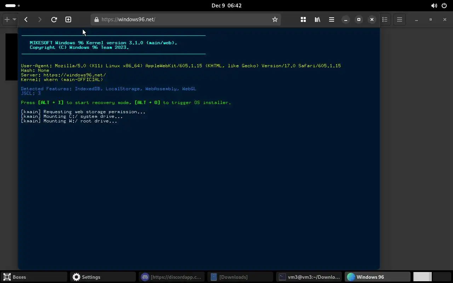Go forward to the next page

[40, 19]
